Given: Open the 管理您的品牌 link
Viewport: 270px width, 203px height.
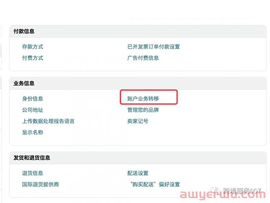Looking at the screenshot, I should tap(143, 110).
